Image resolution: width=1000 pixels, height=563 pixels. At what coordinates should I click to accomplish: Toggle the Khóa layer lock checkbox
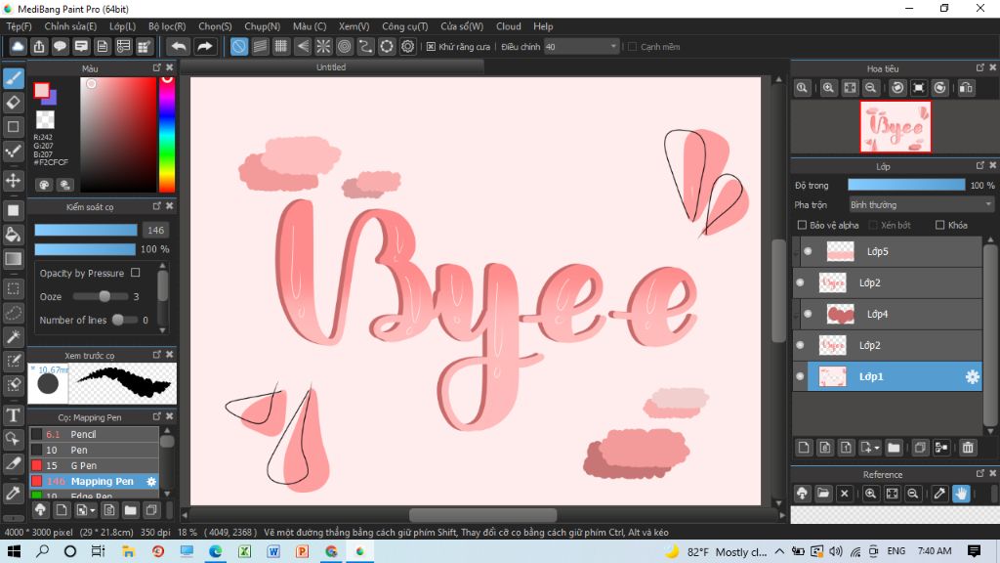tap(939, 225)
